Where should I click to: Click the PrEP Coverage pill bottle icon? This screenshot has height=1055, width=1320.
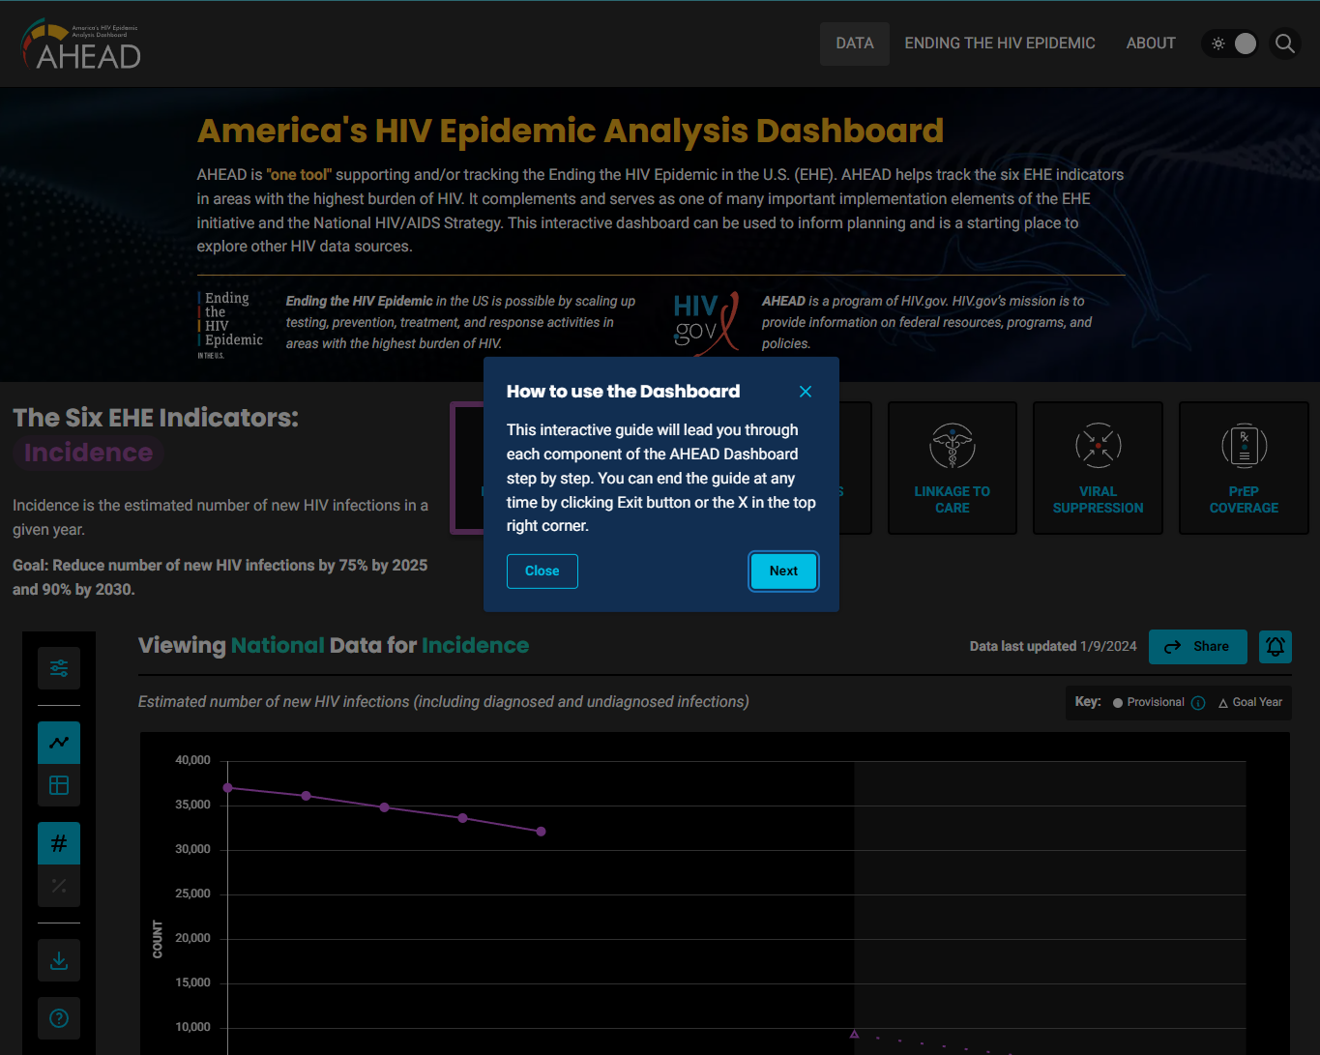tap(1244, 446)
